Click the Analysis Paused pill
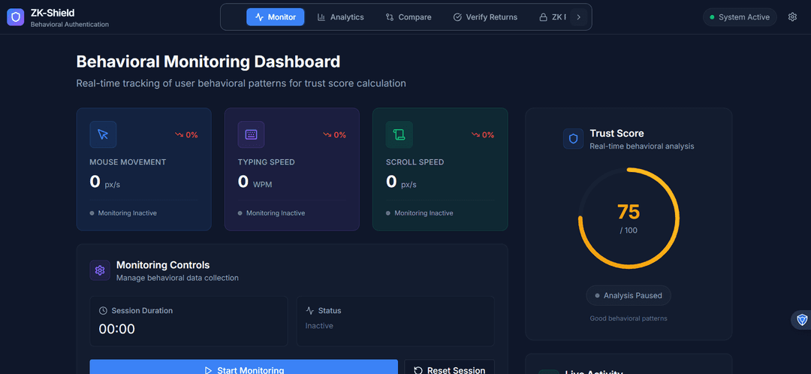Image resolution: width=811 pixels, height=374 pixels. point(629,295)
